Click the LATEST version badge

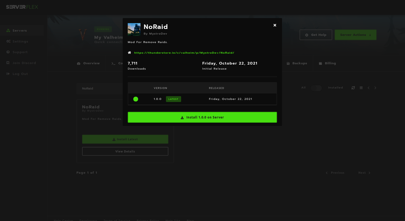[173, 99]
